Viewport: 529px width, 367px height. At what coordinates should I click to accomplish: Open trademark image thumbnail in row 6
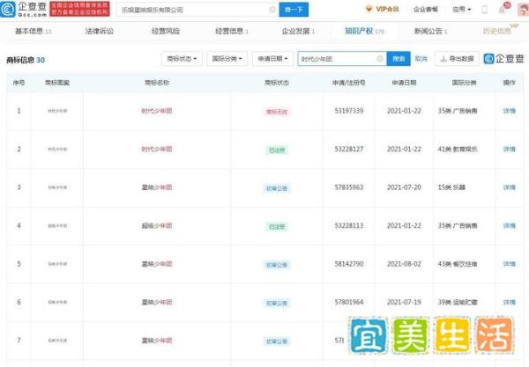[x=57, y=303]
